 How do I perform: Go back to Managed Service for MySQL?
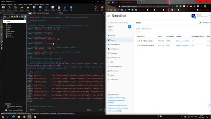click(118, 23)
